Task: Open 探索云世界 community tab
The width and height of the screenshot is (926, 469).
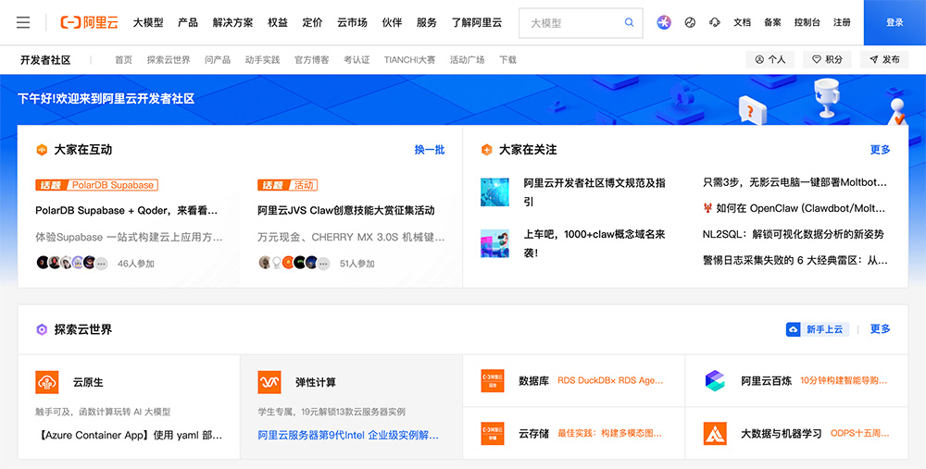Action: click(169, 59)
